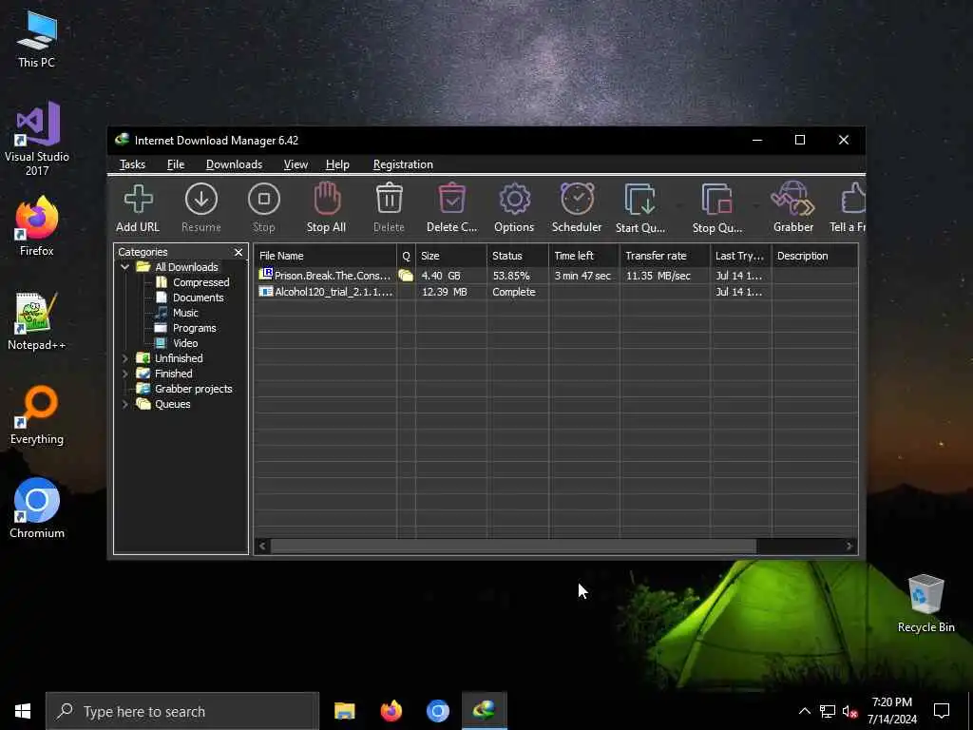Click the scroll right arrow in download list
This screenshot has height=730, width=973.
[x=849, y=547]
